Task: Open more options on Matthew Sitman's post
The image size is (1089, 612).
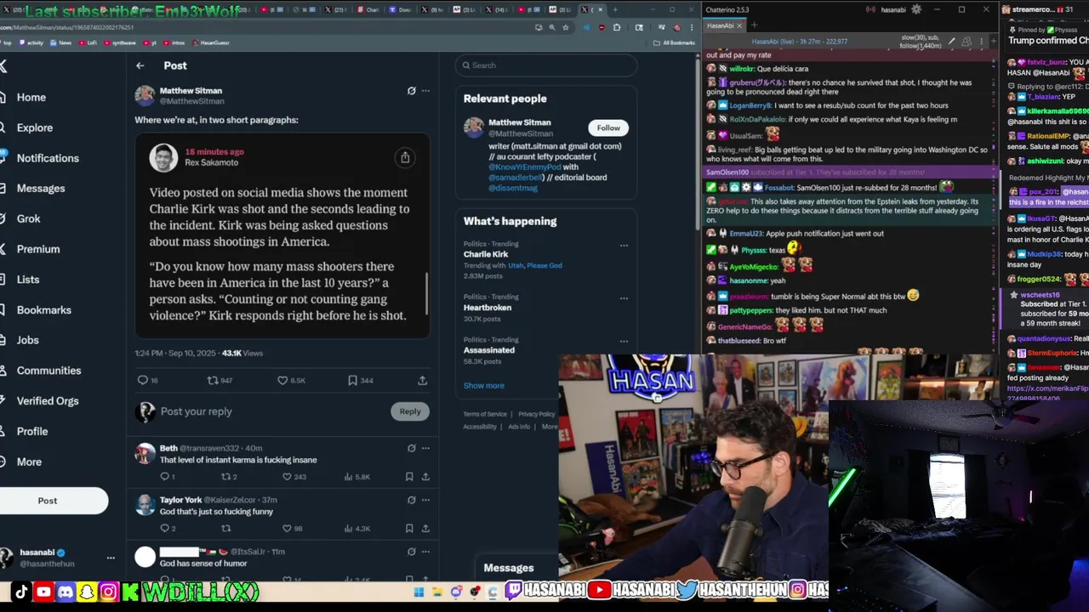Action: pyautogui.click(x=425, y=91)
